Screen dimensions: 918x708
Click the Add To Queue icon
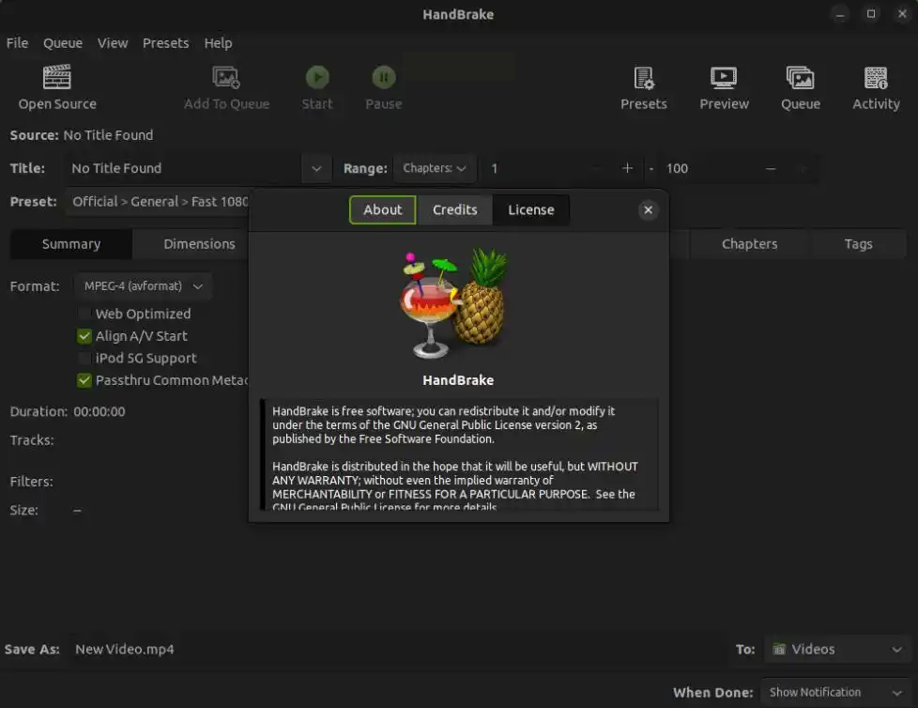(226, 77)
